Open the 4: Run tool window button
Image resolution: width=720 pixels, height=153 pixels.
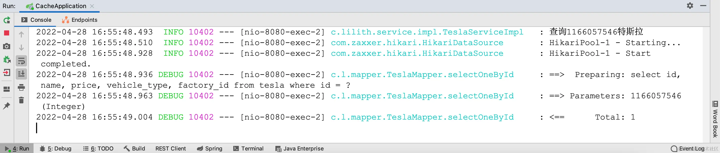tap(17, 148)
